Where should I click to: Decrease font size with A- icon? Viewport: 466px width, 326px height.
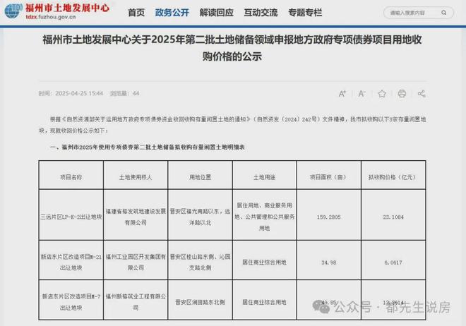tap(362, 94)
